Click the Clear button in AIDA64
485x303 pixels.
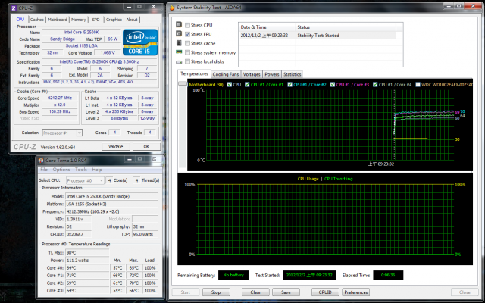point(255,292)
